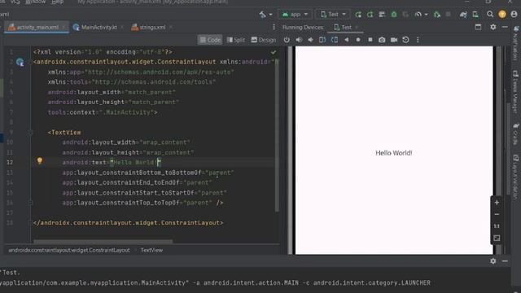Click the yellow lightbulb quick-fix icon
Viewport: 521px width, 293px height.
40,161
